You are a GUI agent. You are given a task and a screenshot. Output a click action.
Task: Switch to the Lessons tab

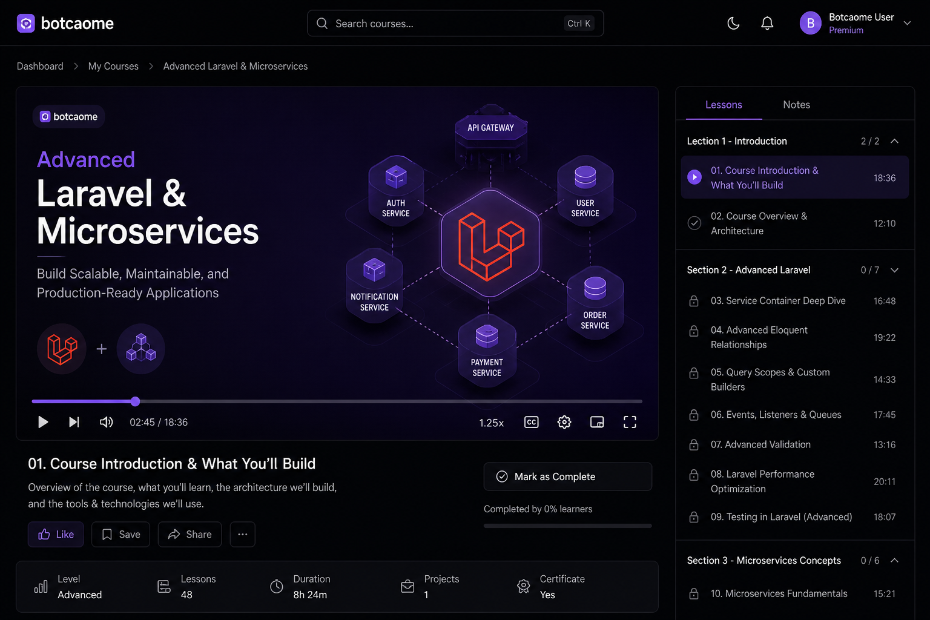pos(724,105)
